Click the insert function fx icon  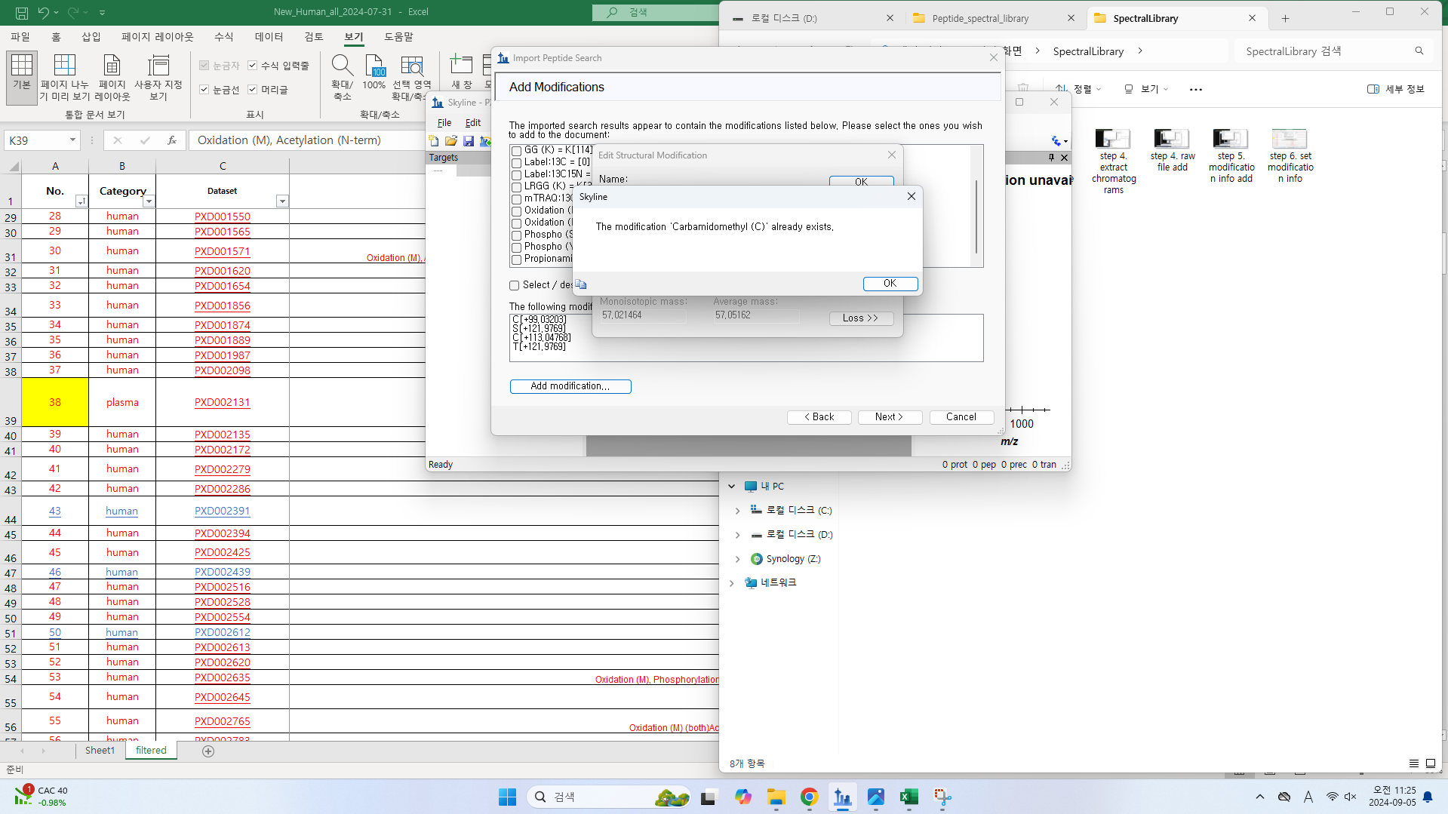(172, 140)
